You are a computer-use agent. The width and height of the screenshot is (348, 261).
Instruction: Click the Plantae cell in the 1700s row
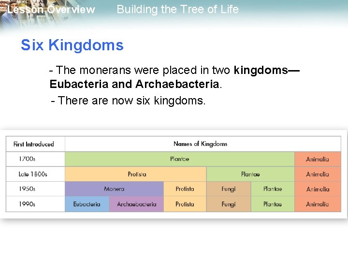point(180,159)
